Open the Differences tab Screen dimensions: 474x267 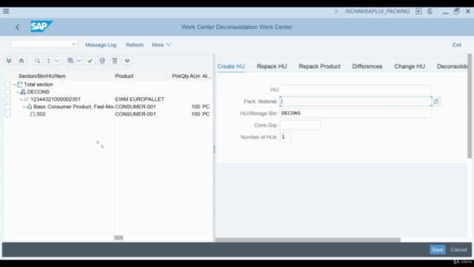[x=367, y=66]
